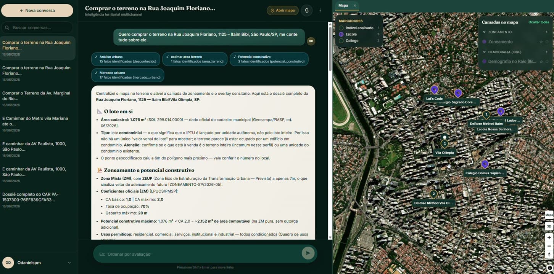Click Ocultar todas in the layers panel

[x=539, y=22]
